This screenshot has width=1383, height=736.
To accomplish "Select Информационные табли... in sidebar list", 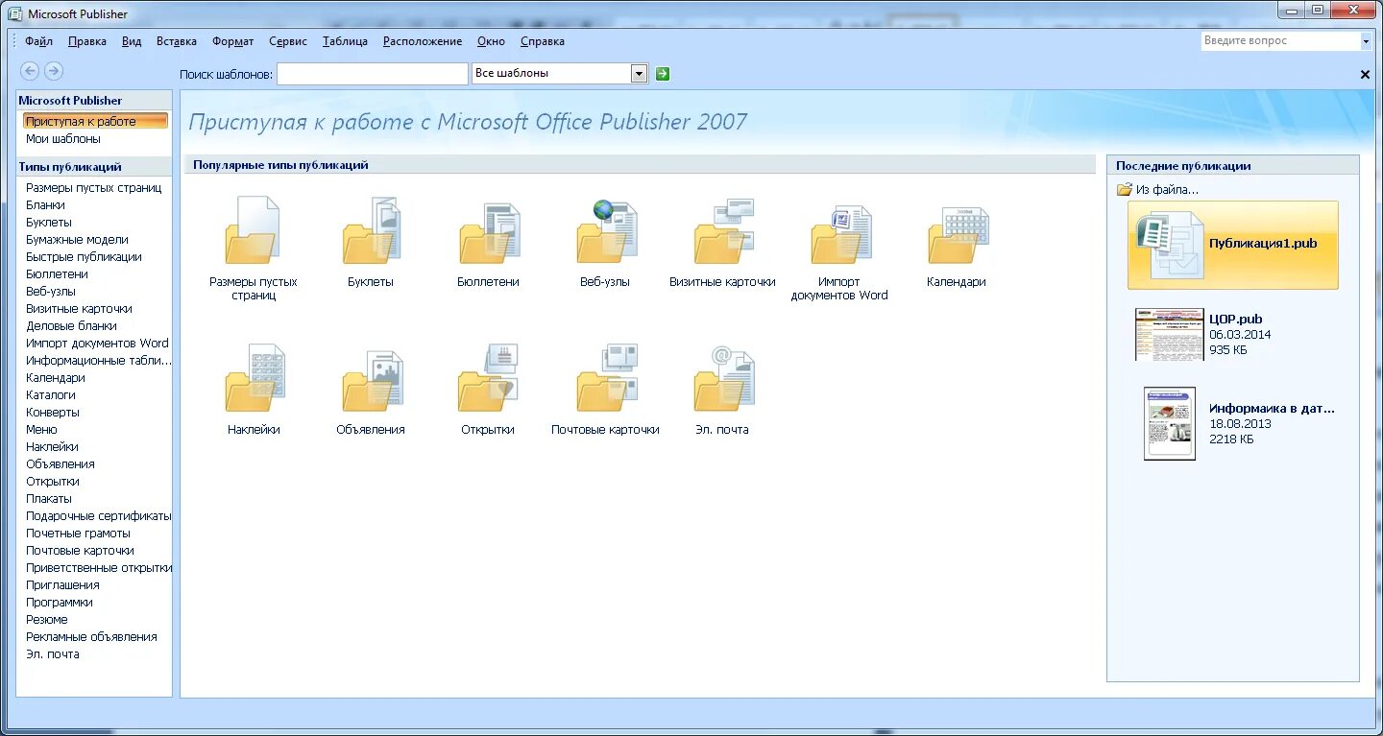I will 99,360.
